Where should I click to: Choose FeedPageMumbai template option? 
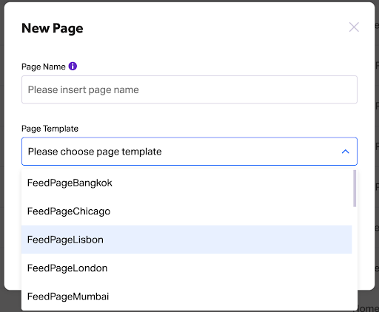pos(187,296)
